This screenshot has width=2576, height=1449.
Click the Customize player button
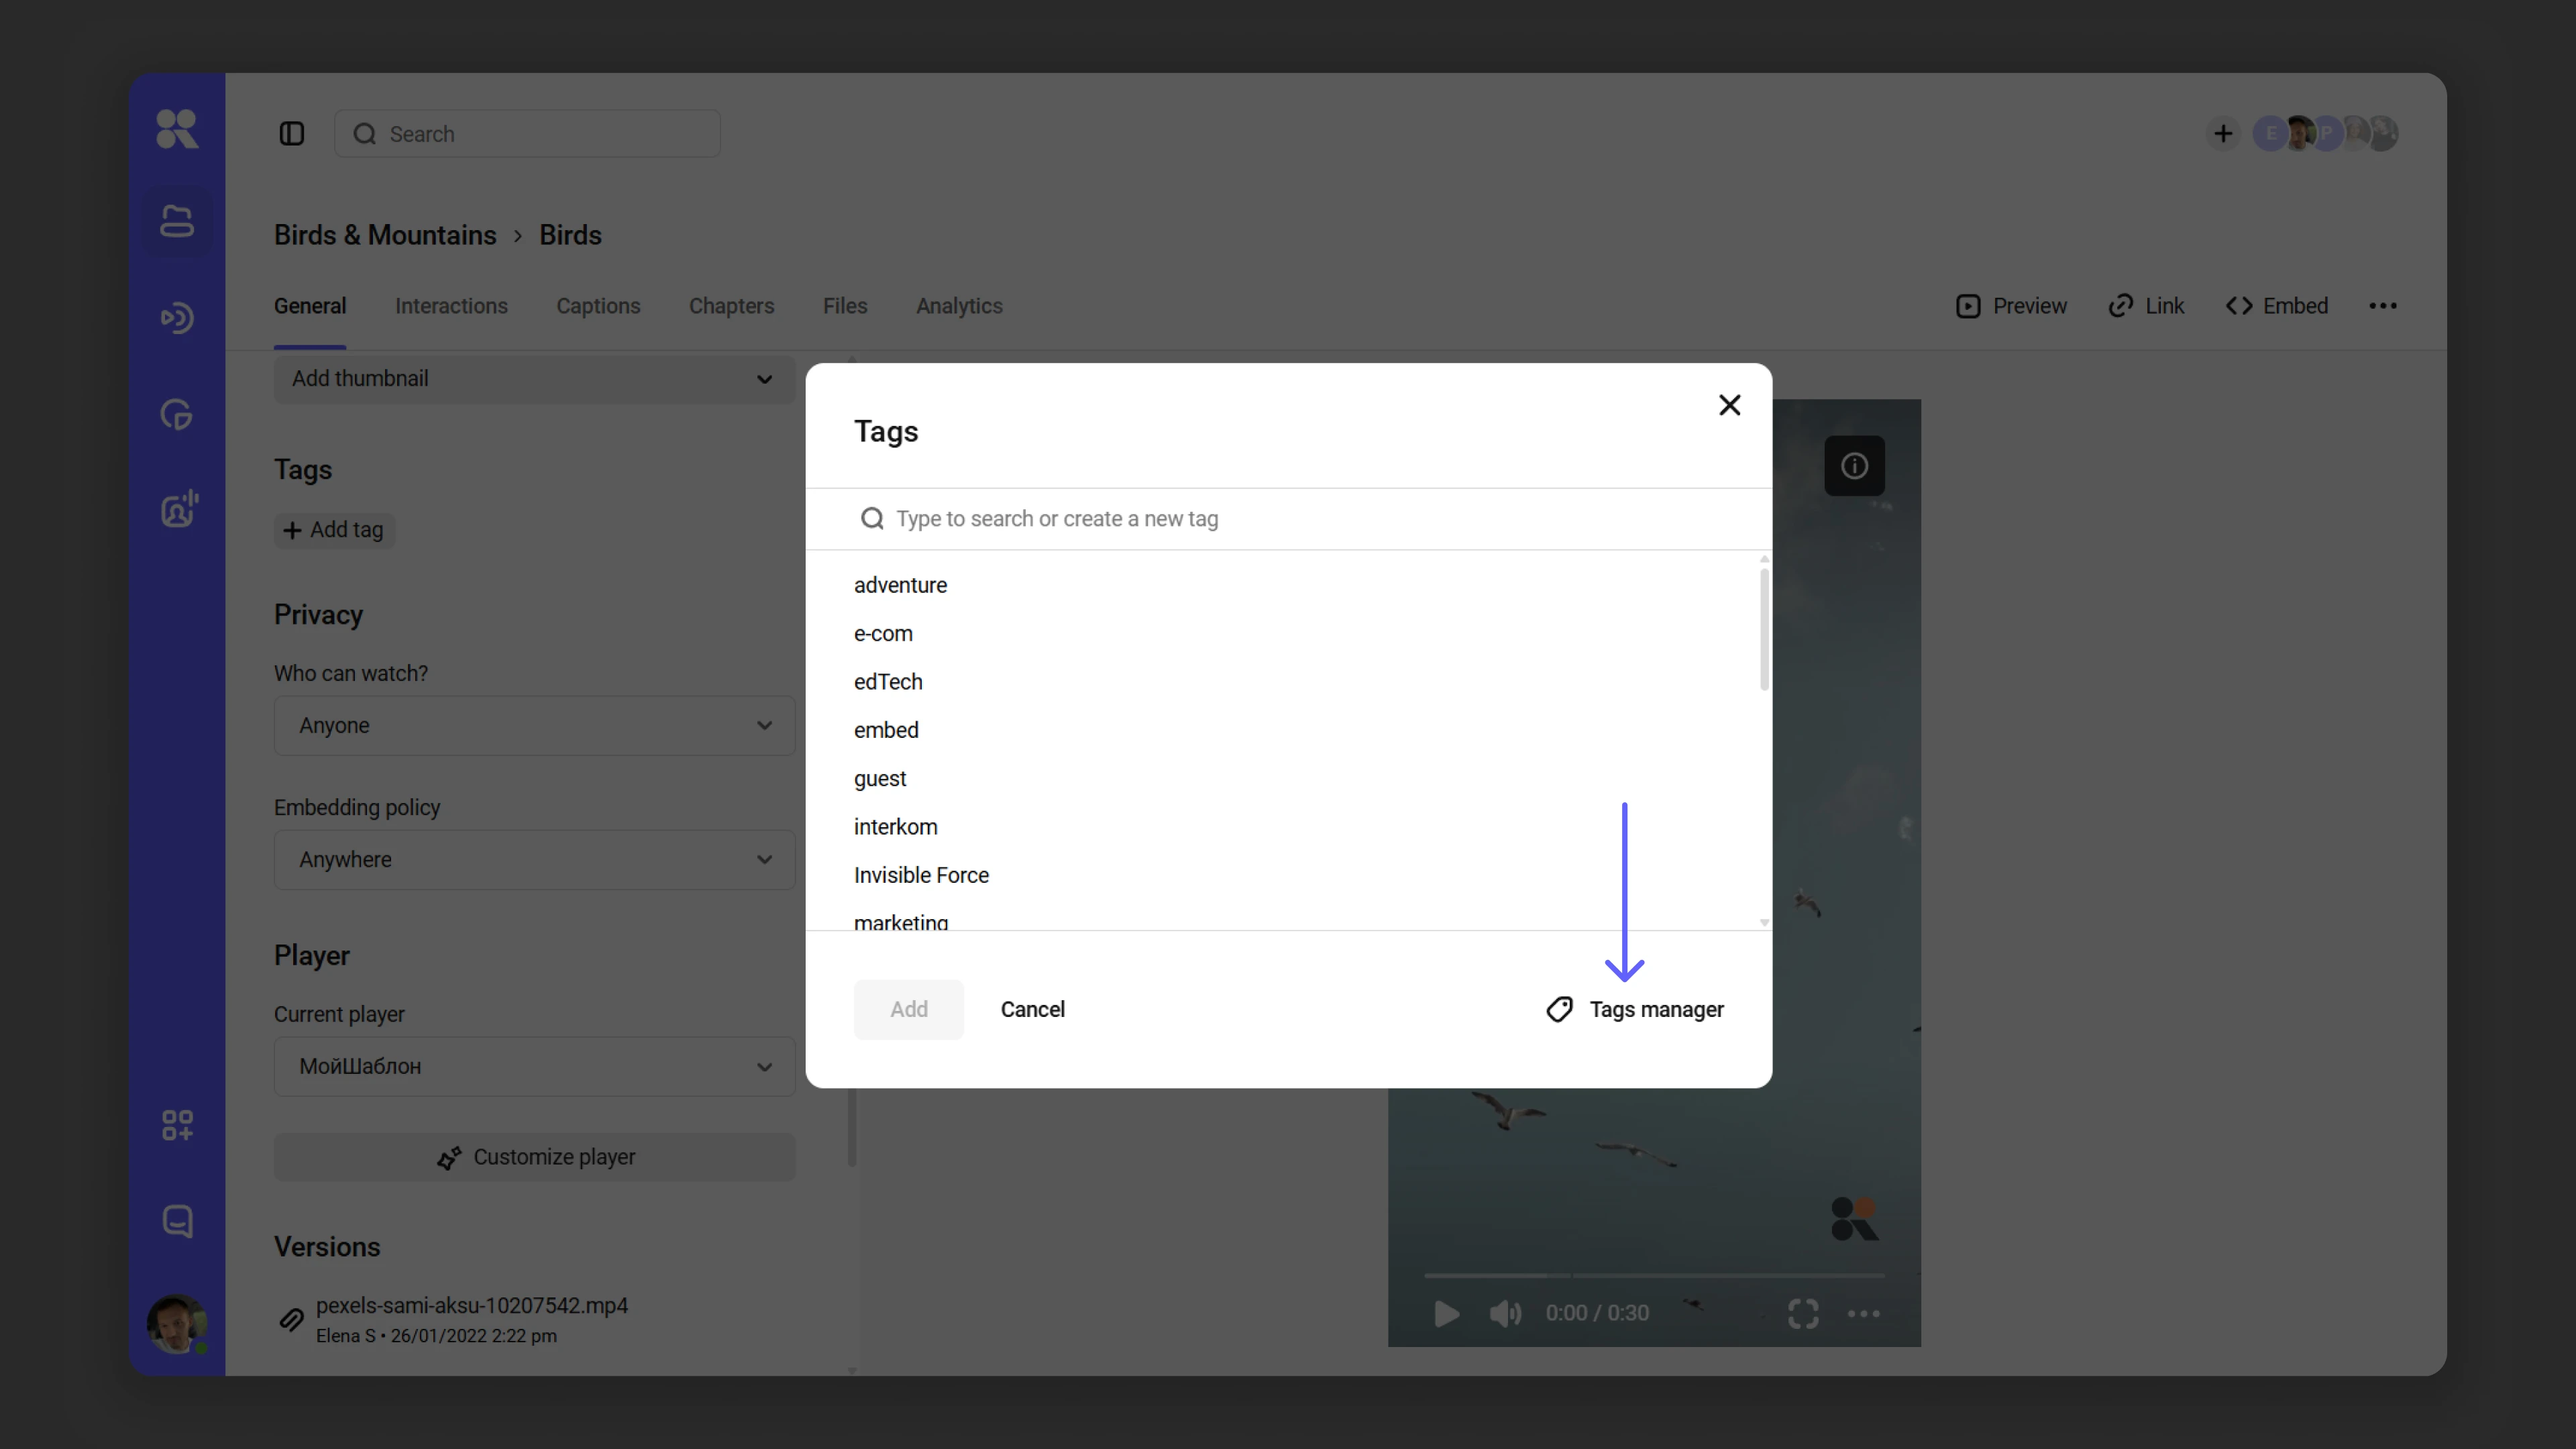pos(535,1157)
